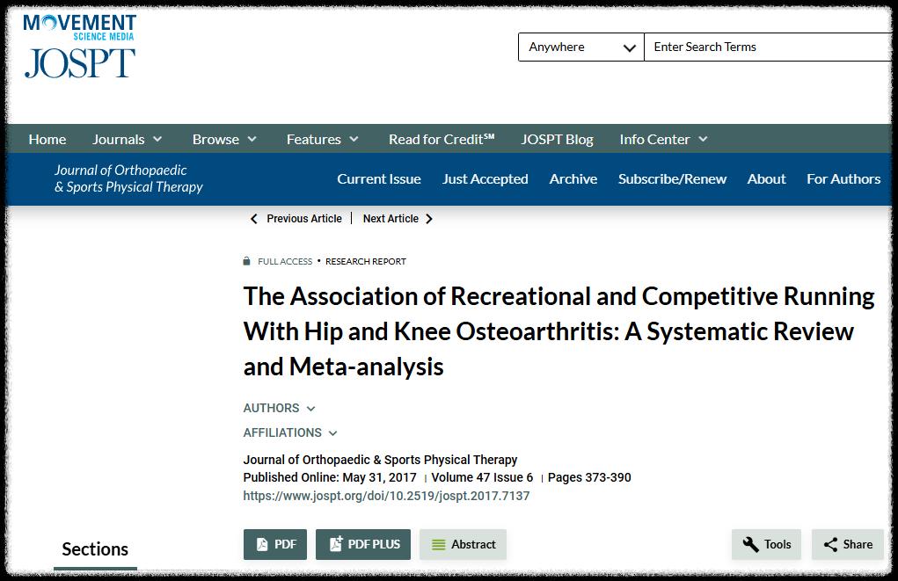The image size is (898, 581).
Task: Expand the Journals menu chevron
Action: 157,139
